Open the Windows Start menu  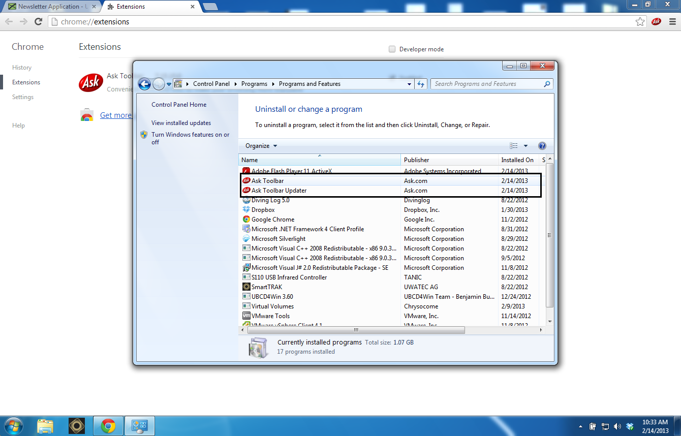(14, 426)
